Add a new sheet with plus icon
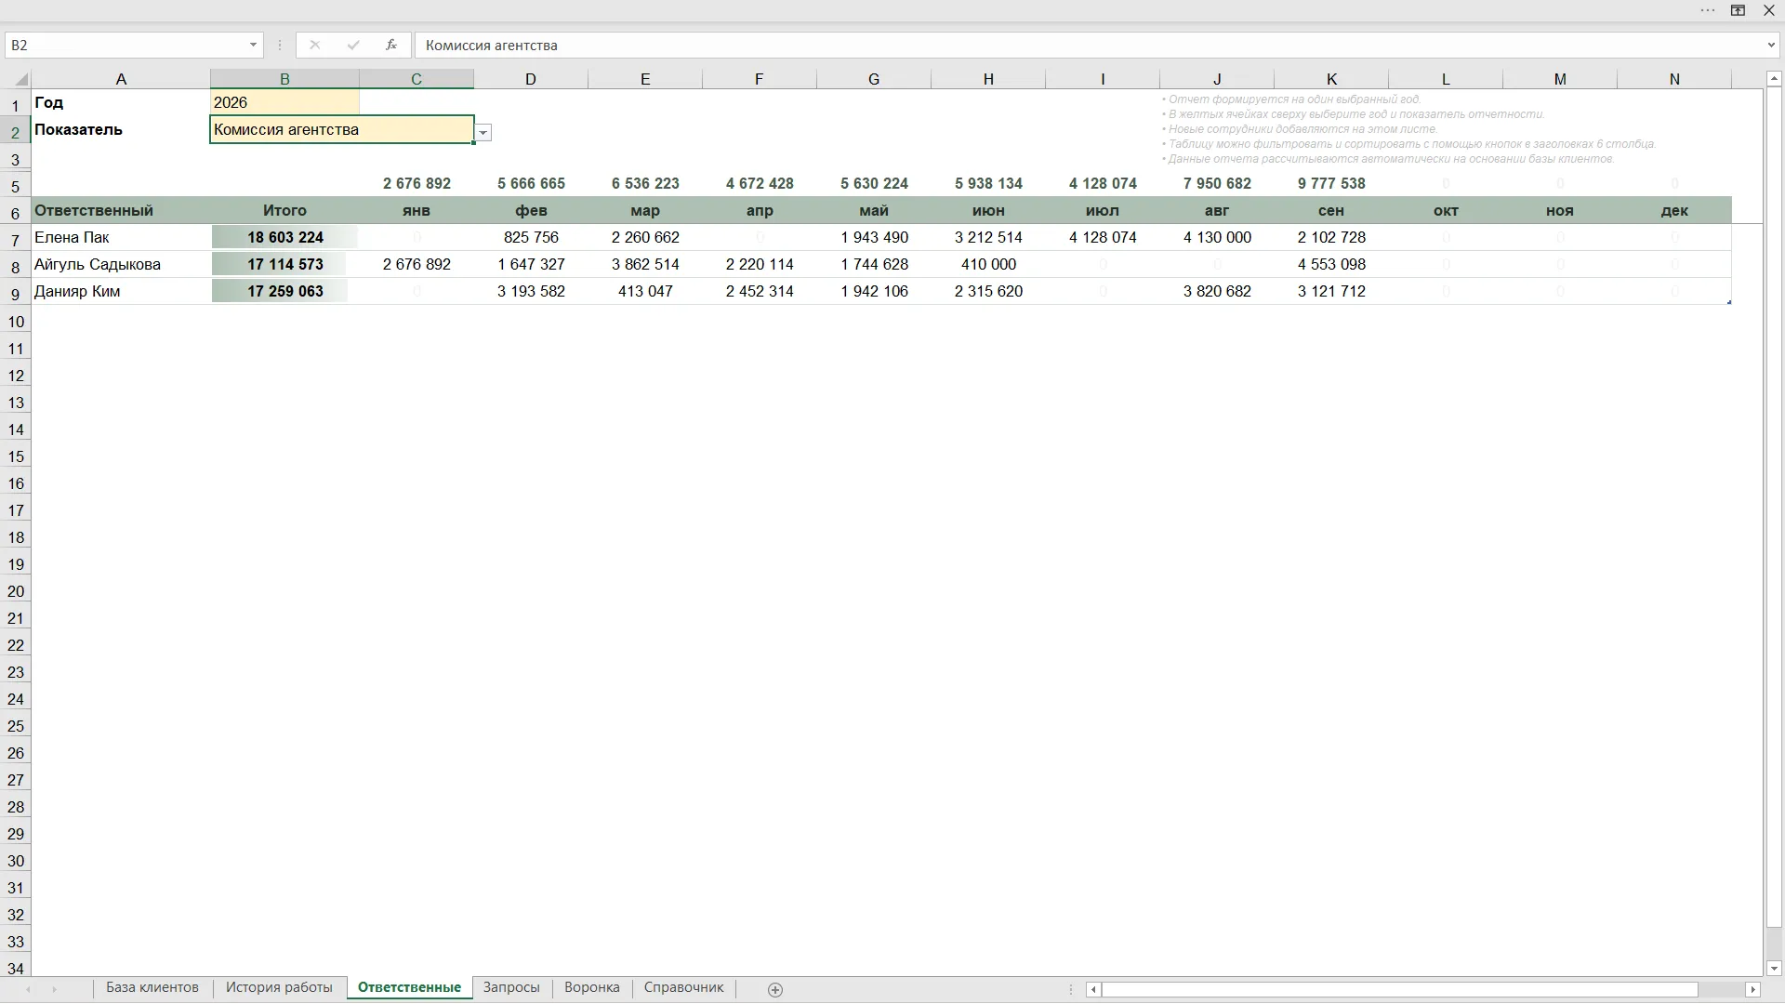The width and height of the screenshot is (1785, 1004). pos(775,990)
